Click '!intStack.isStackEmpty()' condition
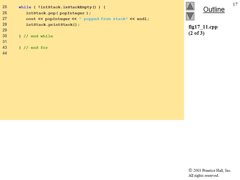Screen dimensions: 240x180 click(67, 7)
